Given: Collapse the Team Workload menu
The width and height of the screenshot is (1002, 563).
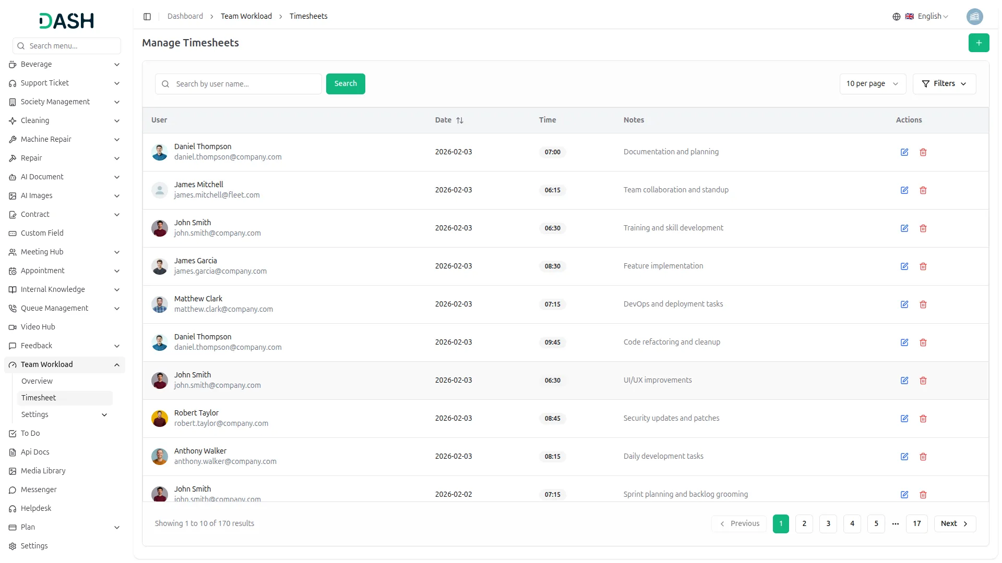Looking at the screenshot, I should click(x=65, y=365).
